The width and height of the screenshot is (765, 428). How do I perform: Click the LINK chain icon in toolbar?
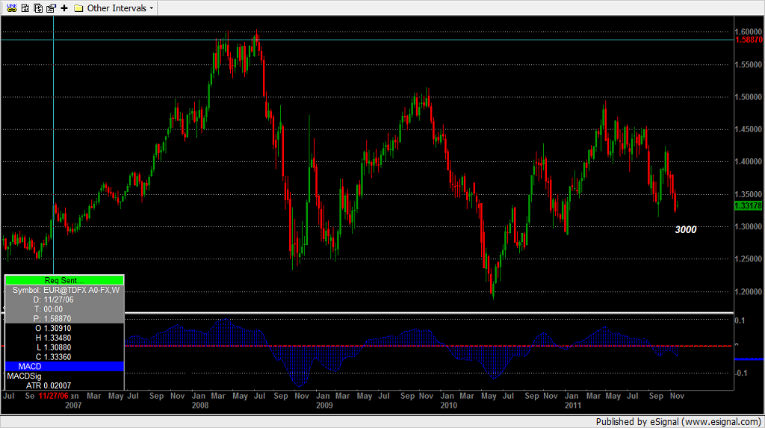pyautogui.click(x=12, y=7)
